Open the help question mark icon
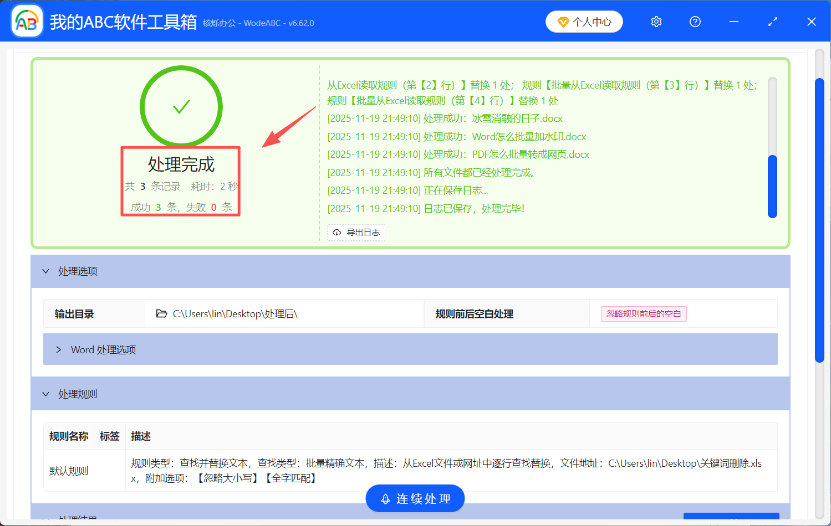Viewport: 831px width, 526px height. (695, 21)
